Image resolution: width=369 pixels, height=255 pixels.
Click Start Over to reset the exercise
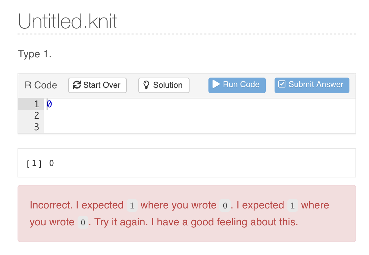coord(97,85)
